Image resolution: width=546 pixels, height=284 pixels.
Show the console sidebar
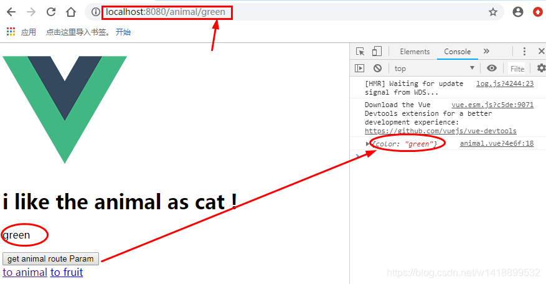point(359,69)
